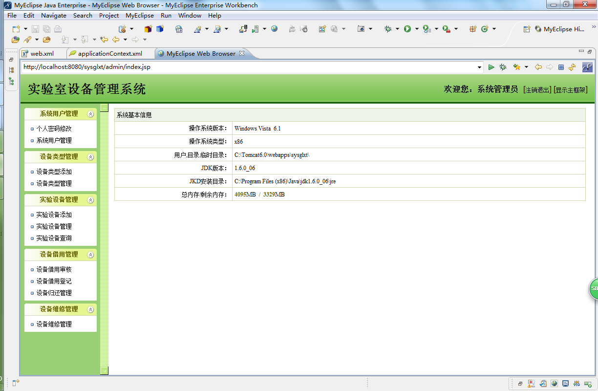Click the green 58 floating badge at right edge
The image size is (598, 391).
pyautogui.click(x=593, y=289)
